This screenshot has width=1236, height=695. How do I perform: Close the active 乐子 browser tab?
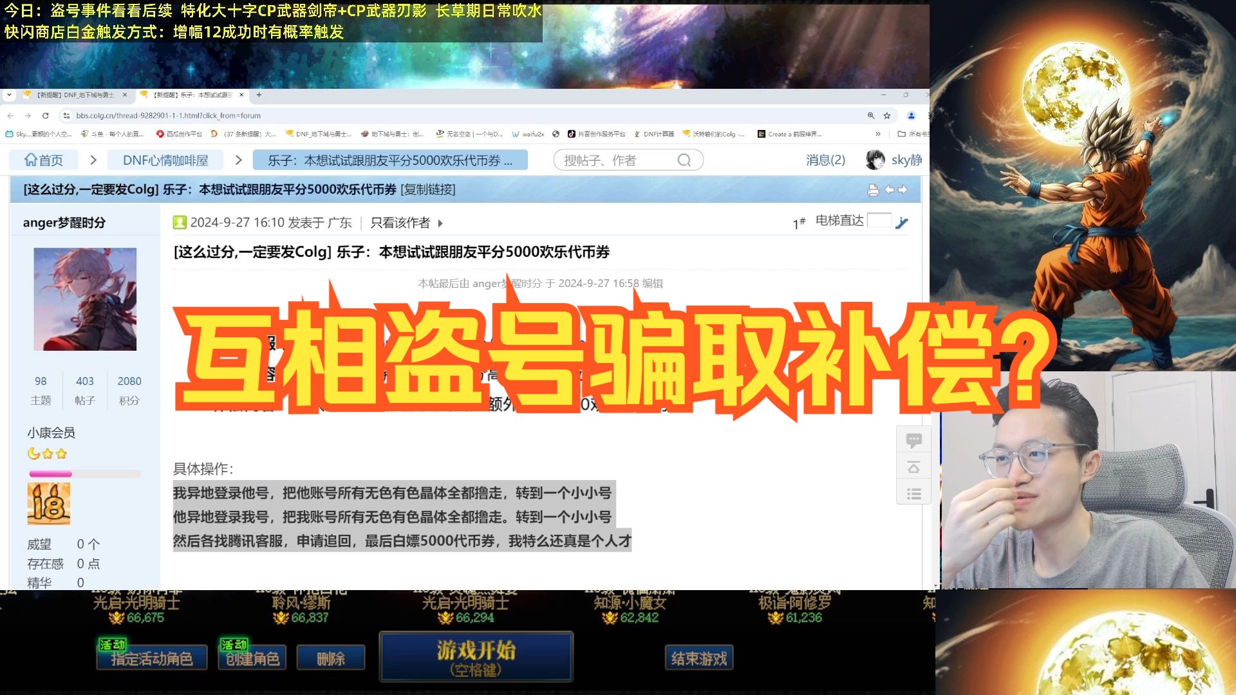pyautogui.click(x=241, y=95)
